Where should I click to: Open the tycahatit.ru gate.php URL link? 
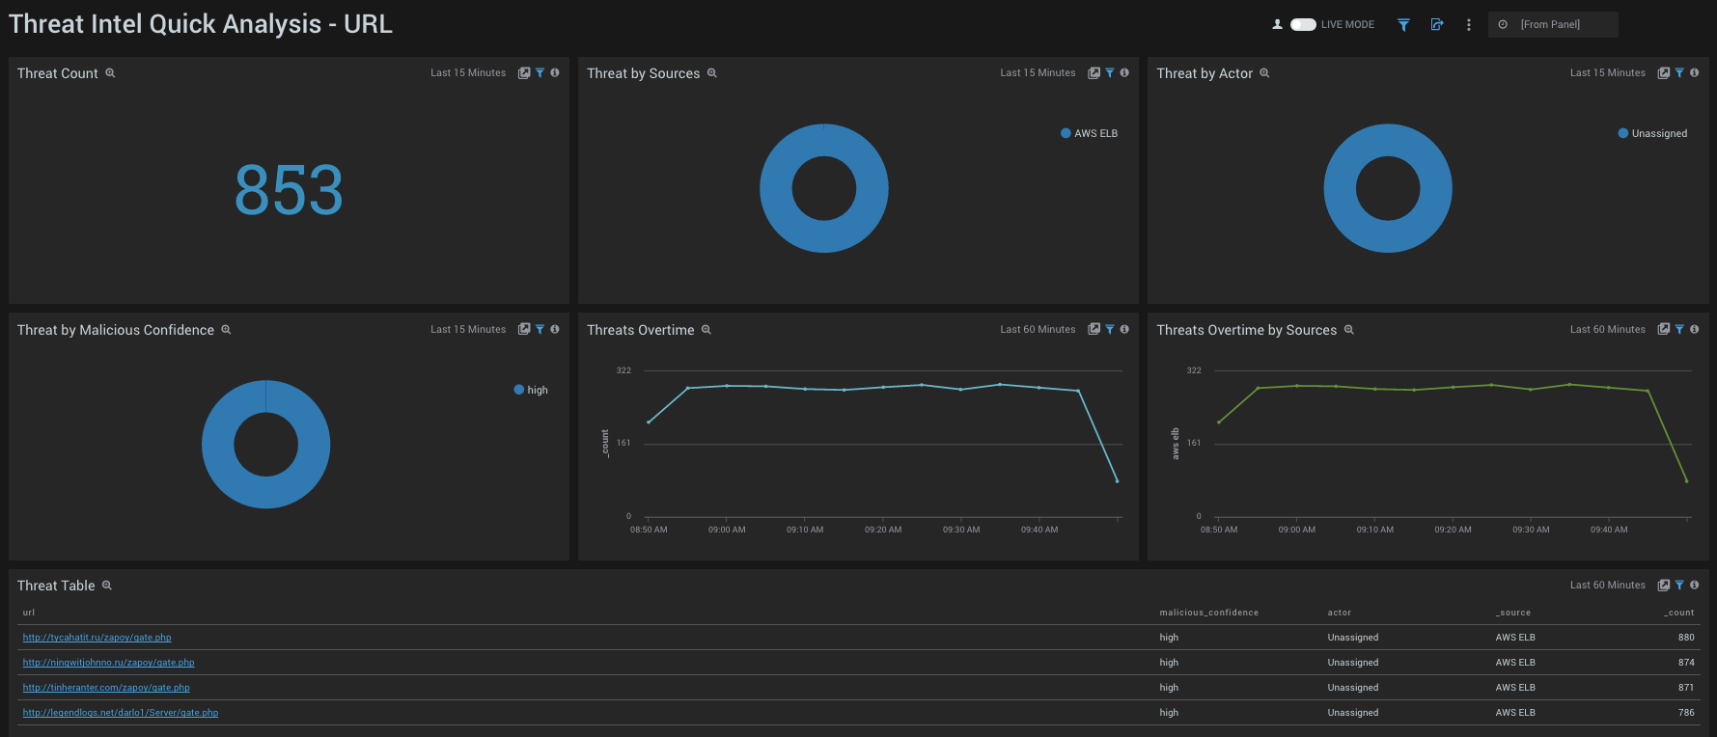coord(97,638)
